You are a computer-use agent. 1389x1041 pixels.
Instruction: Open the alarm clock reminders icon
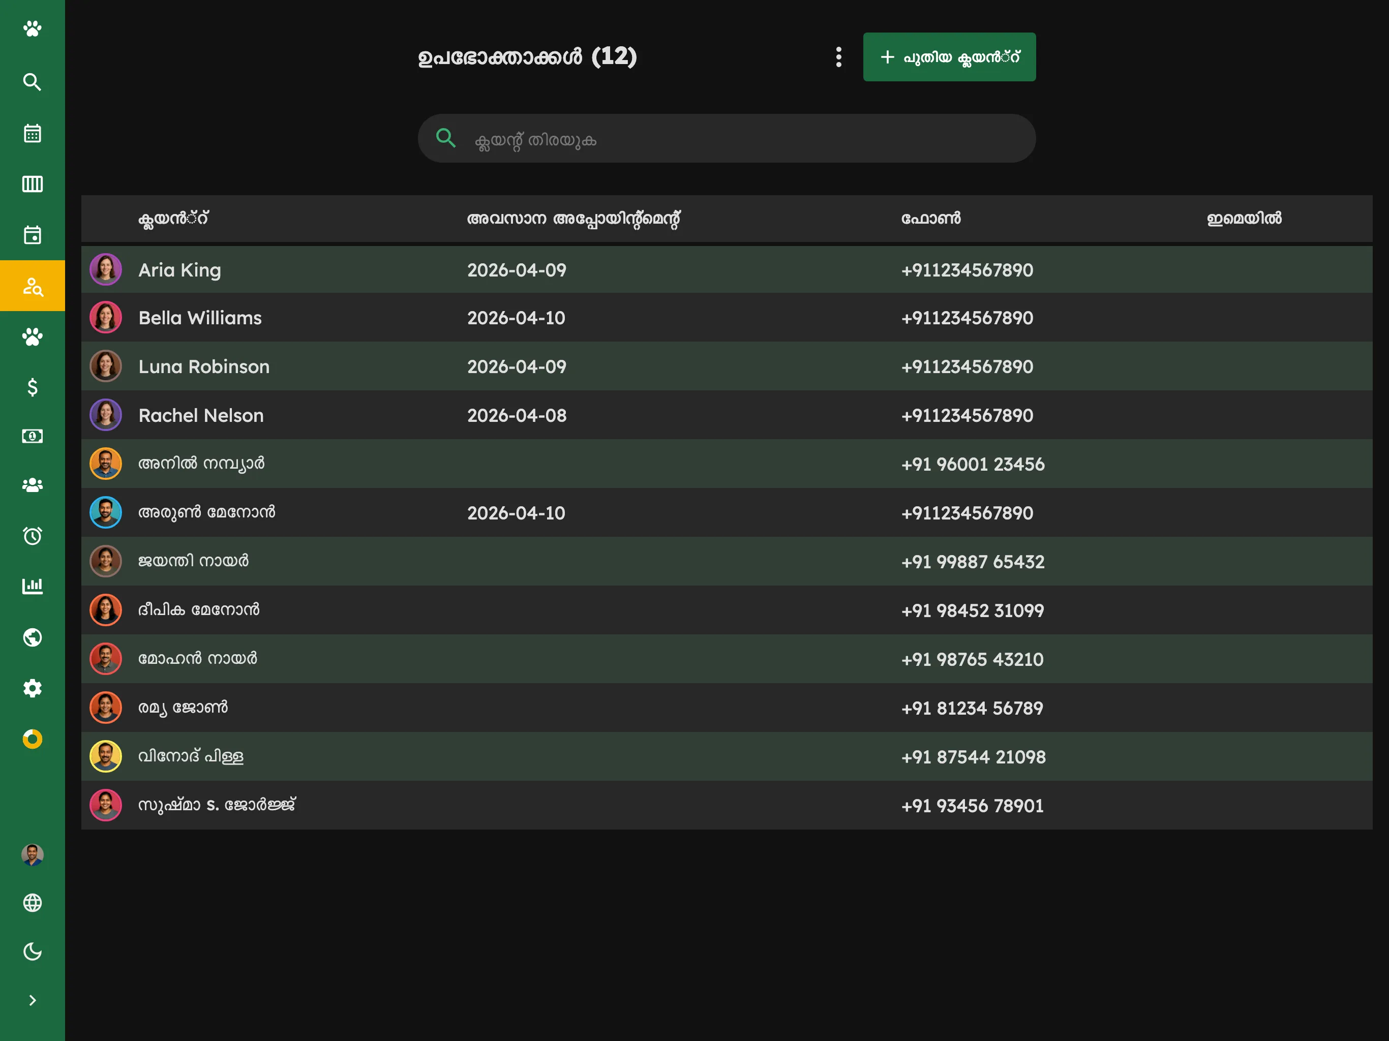coord(32,536)
